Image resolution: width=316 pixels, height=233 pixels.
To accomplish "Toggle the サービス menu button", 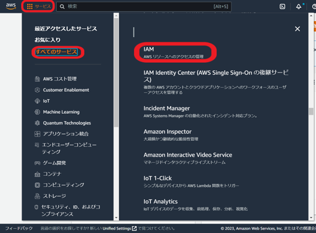I will pos(39,6).
